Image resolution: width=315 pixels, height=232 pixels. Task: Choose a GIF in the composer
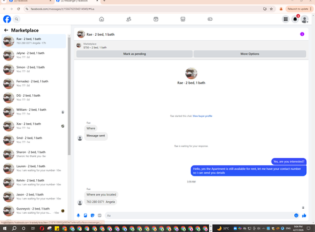click(100, 216)
